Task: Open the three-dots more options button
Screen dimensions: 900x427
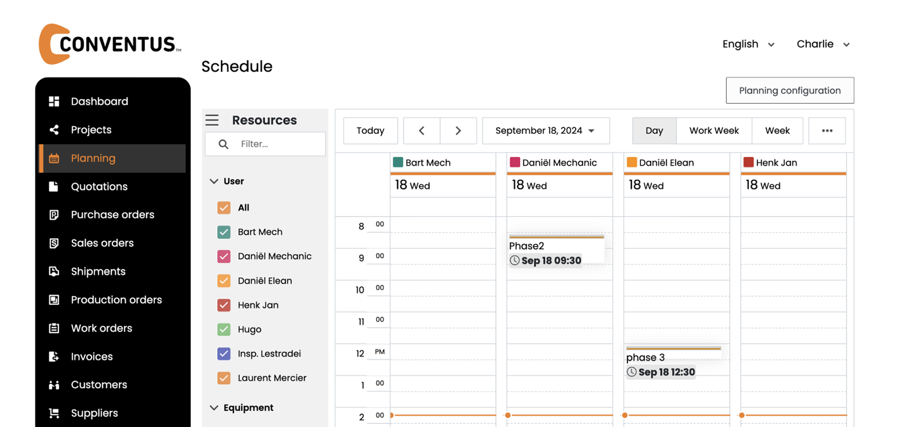Action: 827,131
